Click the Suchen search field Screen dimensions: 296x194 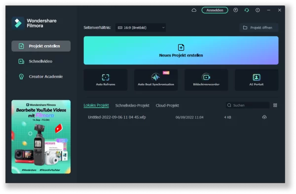click(248, 105)
